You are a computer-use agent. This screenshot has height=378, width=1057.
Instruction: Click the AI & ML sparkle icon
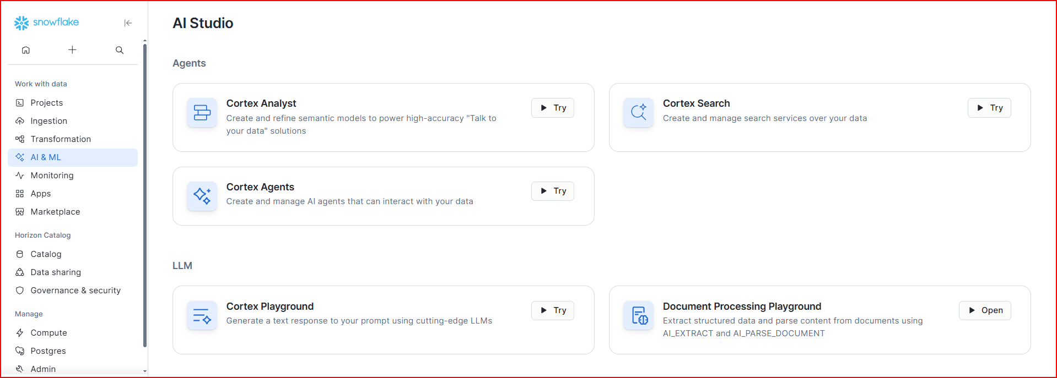pos(20,157)
